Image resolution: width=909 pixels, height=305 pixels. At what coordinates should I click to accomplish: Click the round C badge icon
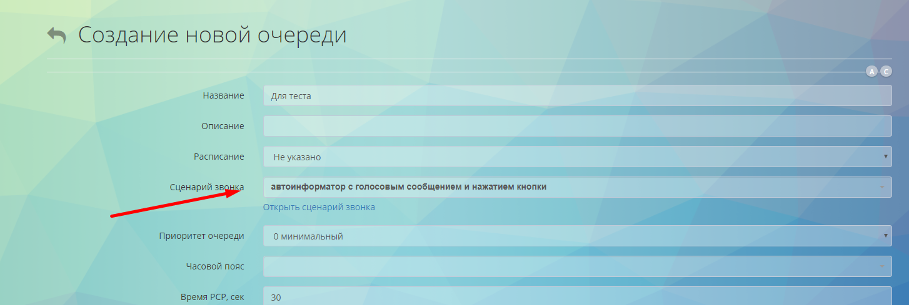[886, 72]
